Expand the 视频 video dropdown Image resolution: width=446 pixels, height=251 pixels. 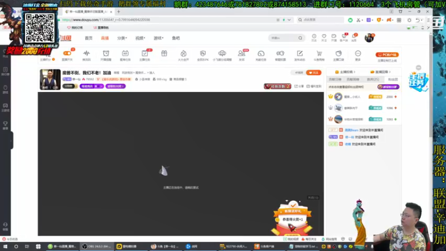coord(140,38)
